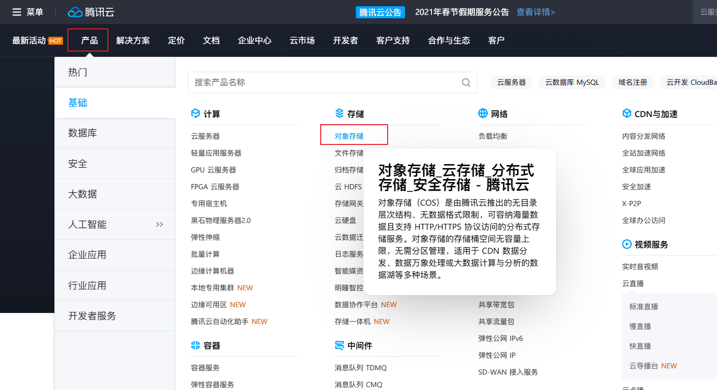Click the 存储 category icon

pos(339,114)
